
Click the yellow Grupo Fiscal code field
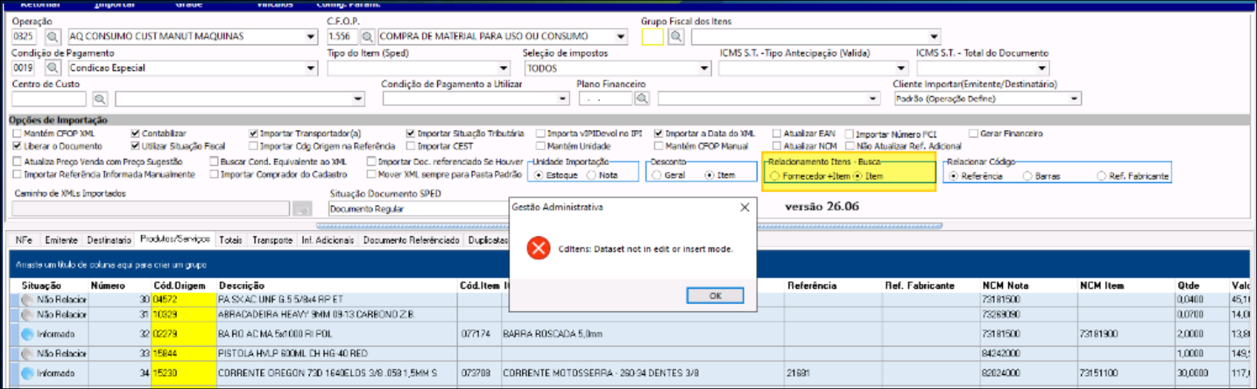click(x=652, y=36)
